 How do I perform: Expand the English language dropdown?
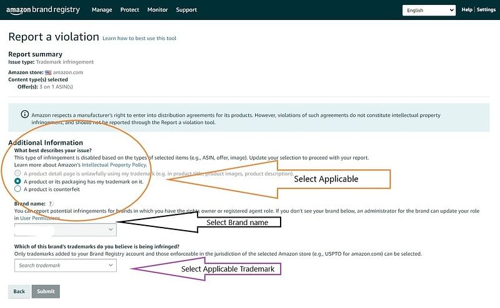429,10
